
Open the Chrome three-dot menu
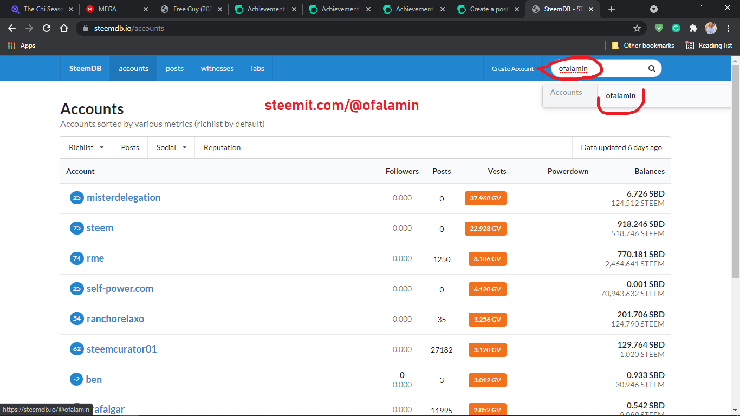pyautogui.click(x=728, y=28)
